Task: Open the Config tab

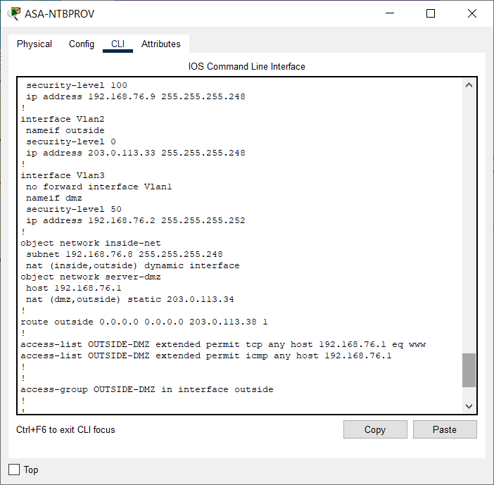Action: coord(82,44)
